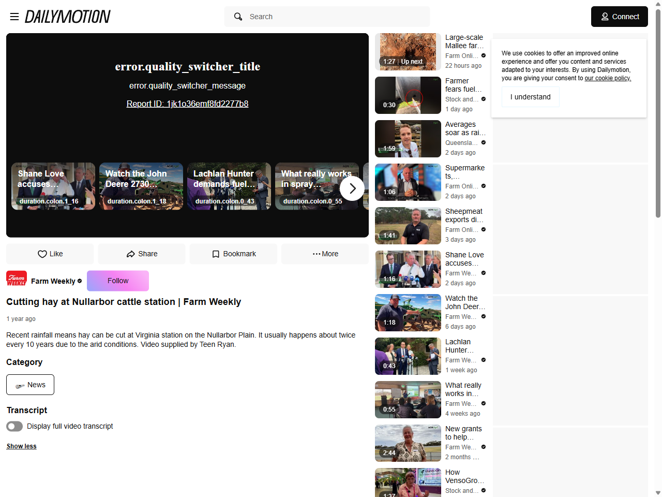662x497 pixels.
Task: Play Supermarkets video thumbnail in sidebar
Action: click(x=408, y=182)
